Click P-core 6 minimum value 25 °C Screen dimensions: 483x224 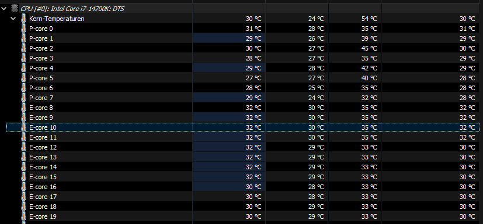(x=316, y=88)
